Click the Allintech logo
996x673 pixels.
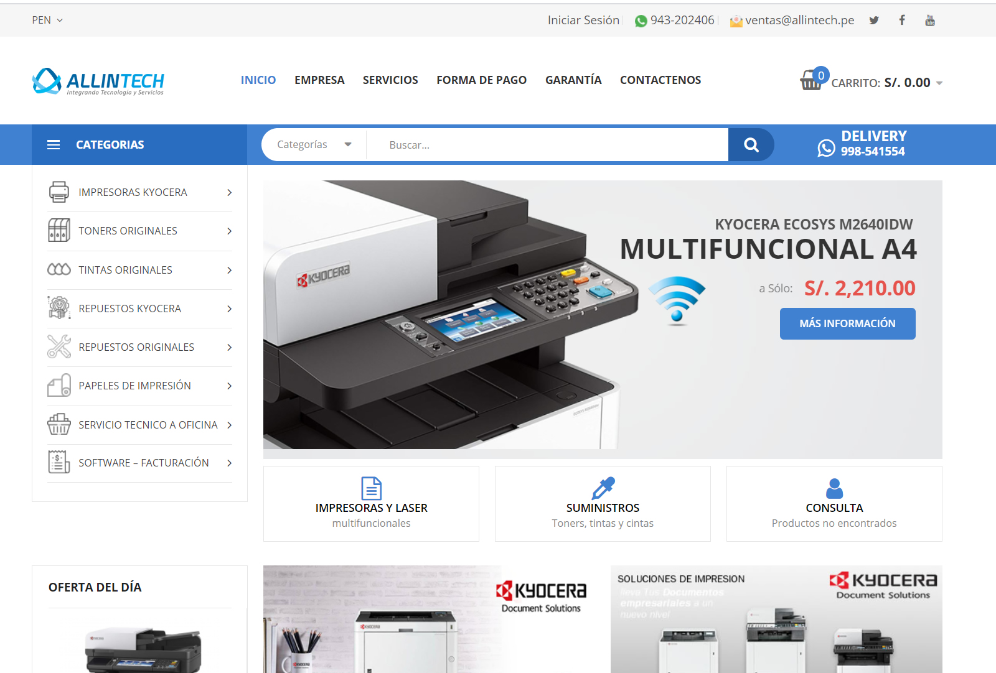(x=98, y=81)
